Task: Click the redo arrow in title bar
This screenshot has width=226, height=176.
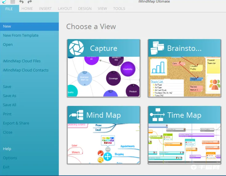Action: [30, 2]
